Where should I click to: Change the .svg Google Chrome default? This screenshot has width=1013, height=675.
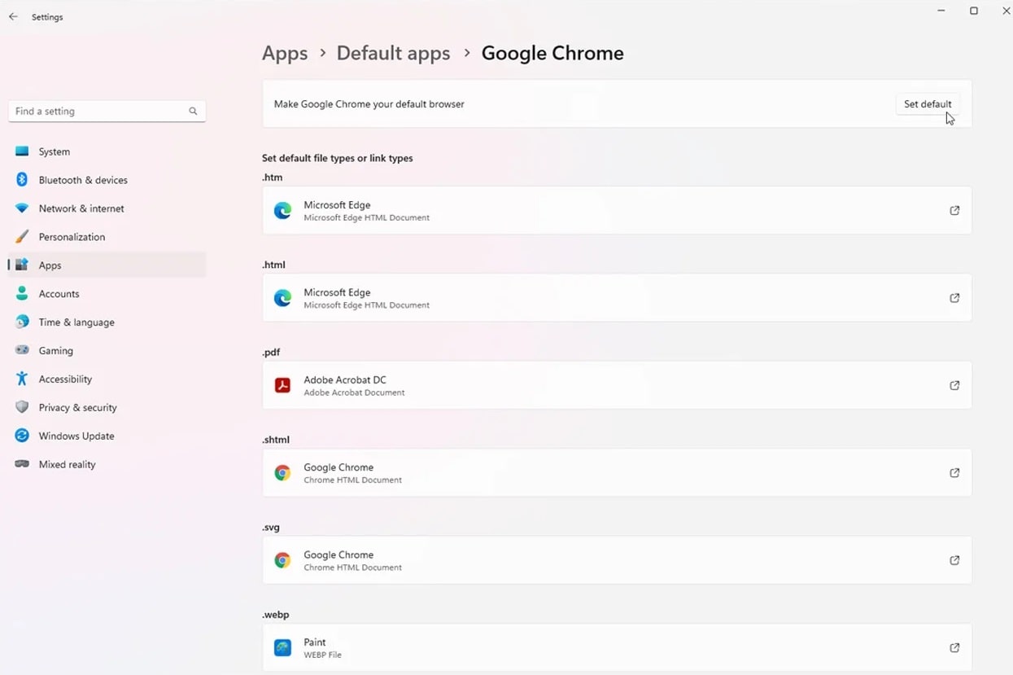point(617,560)
